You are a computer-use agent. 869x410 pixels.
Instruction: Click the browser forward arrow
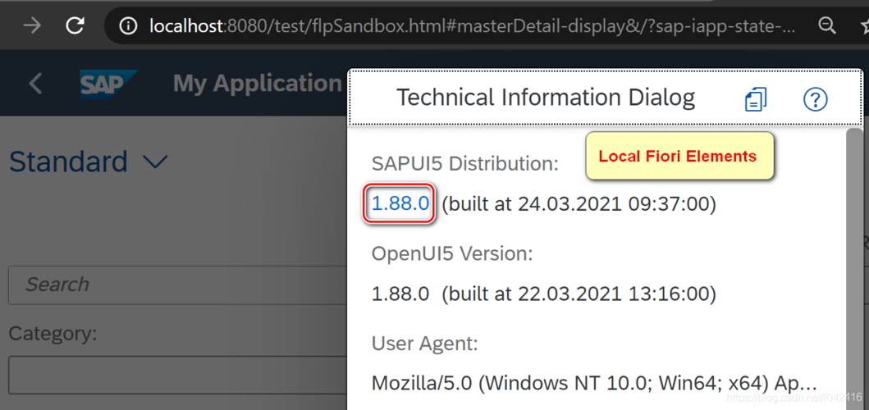[32, 26]
